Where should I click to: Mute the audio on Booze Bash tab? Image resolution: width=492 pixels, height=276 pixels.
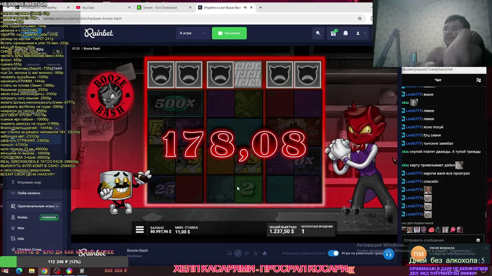click(245, 7)
